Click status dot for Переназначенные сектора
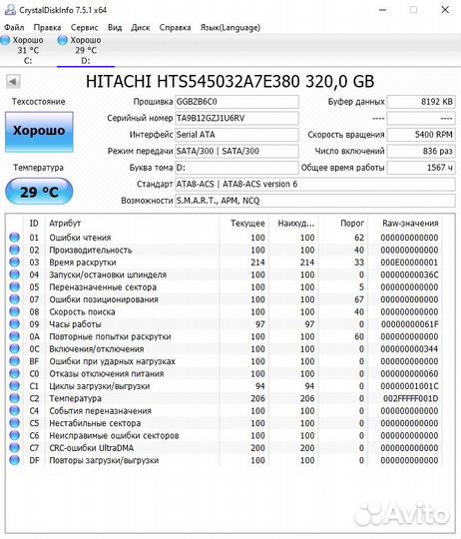The image size is (461, 539). pos(14,287)
